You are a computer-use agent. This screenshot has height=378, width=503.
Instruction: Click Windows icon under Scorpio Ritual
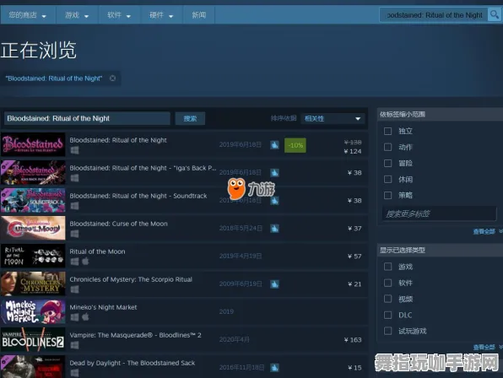click(x=74, y=289)
